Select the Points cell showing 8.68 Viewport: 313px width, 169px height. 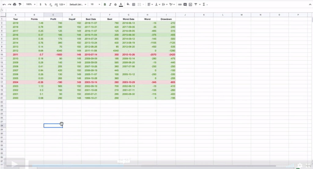pyautogui.click(x=34, y=51)
